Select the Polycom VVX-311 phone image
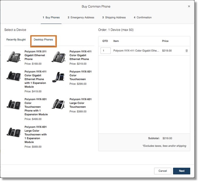Image resolution: width=199 pixels, height=182 pixels. (14, 57)
